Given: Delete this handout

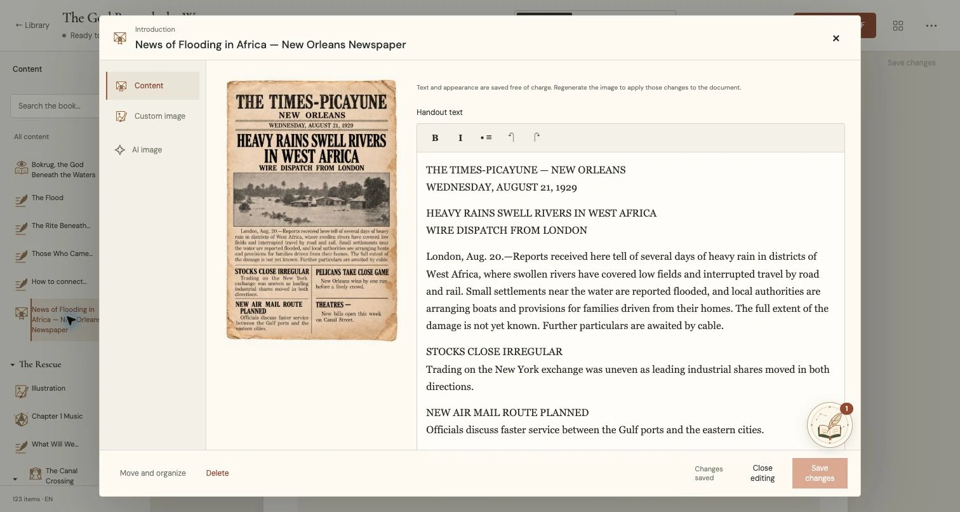Looking at the screenshot, I should pyautogui.click(x=217, y=473).
